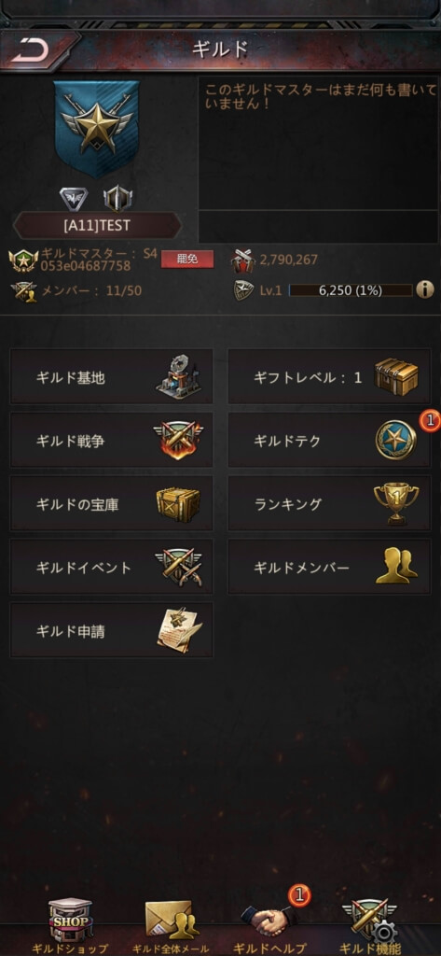Open ギルド全体メール envelope icon

pyautogui.click(x=172, y=920)
